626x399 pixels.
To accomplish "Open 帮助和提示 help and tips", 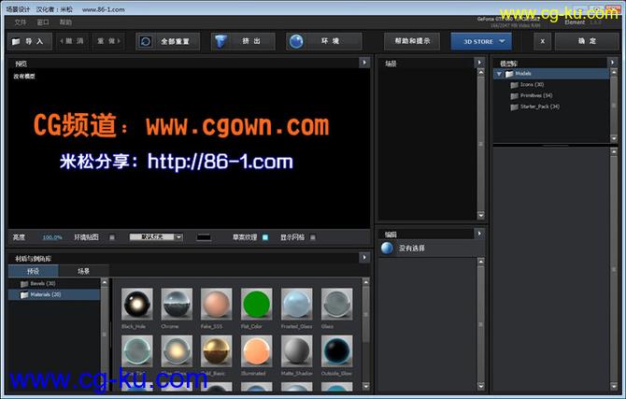I will click(x=412, y=41).
